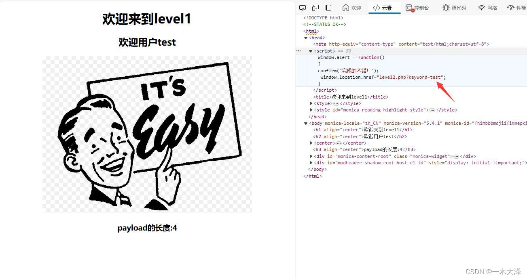Open the 性能 tab
This screenshot has height=279, width=527.
pos(517,8)
